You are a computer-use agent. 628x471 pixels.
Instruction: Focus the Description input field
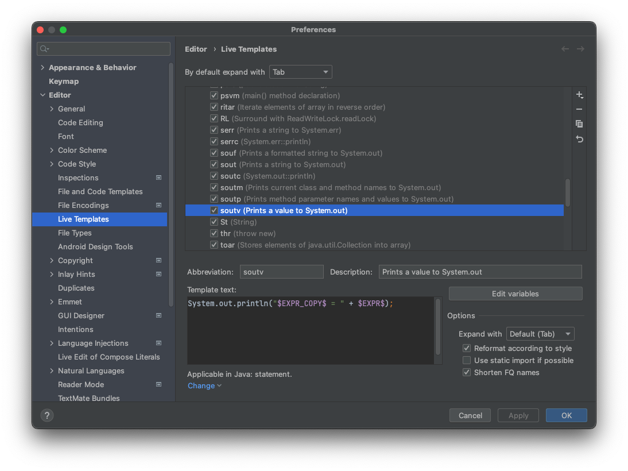(480, 272)
